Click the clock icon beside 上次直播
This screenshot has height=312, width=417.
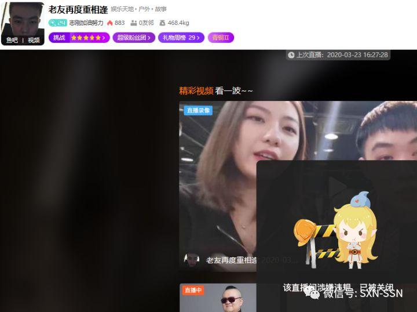(291, 55)
